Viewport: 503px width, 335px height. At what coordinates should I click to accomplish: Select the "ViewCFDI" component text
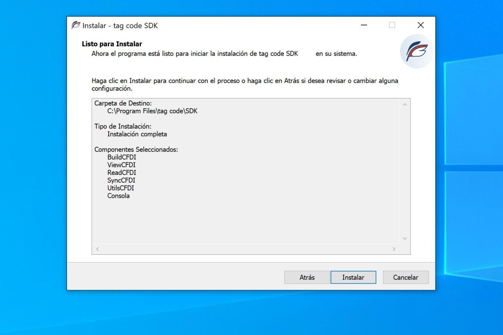point(121,165)
